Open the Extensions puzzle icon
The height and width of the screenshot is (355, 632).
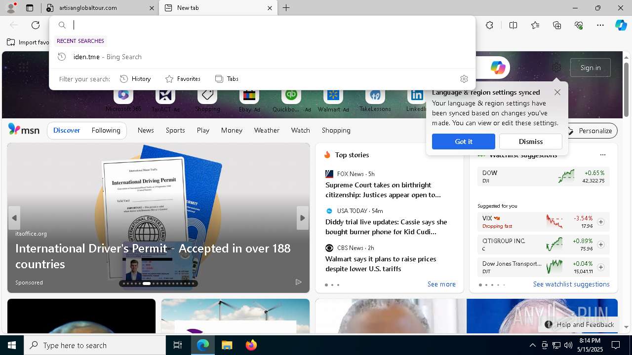pos(489,25)
